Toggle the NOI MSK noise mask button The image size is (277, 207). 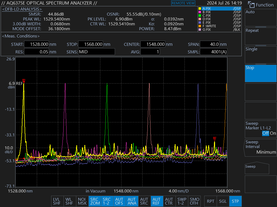82,201
